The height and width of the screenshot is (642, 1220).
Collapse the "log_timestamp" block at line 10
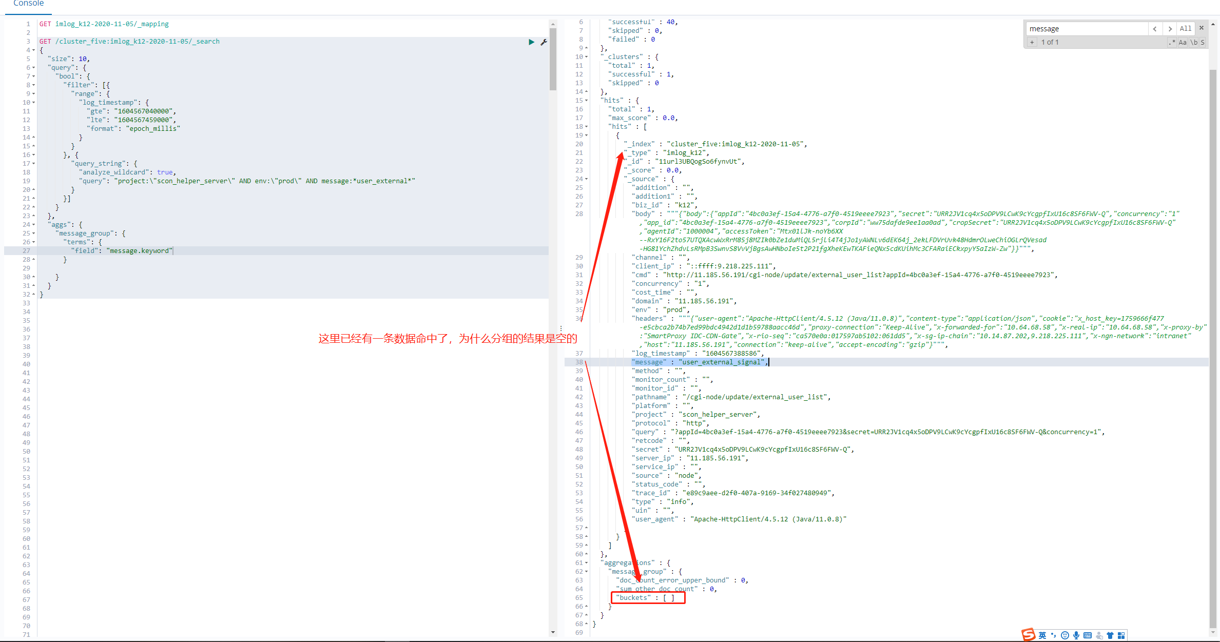point(34,103)
